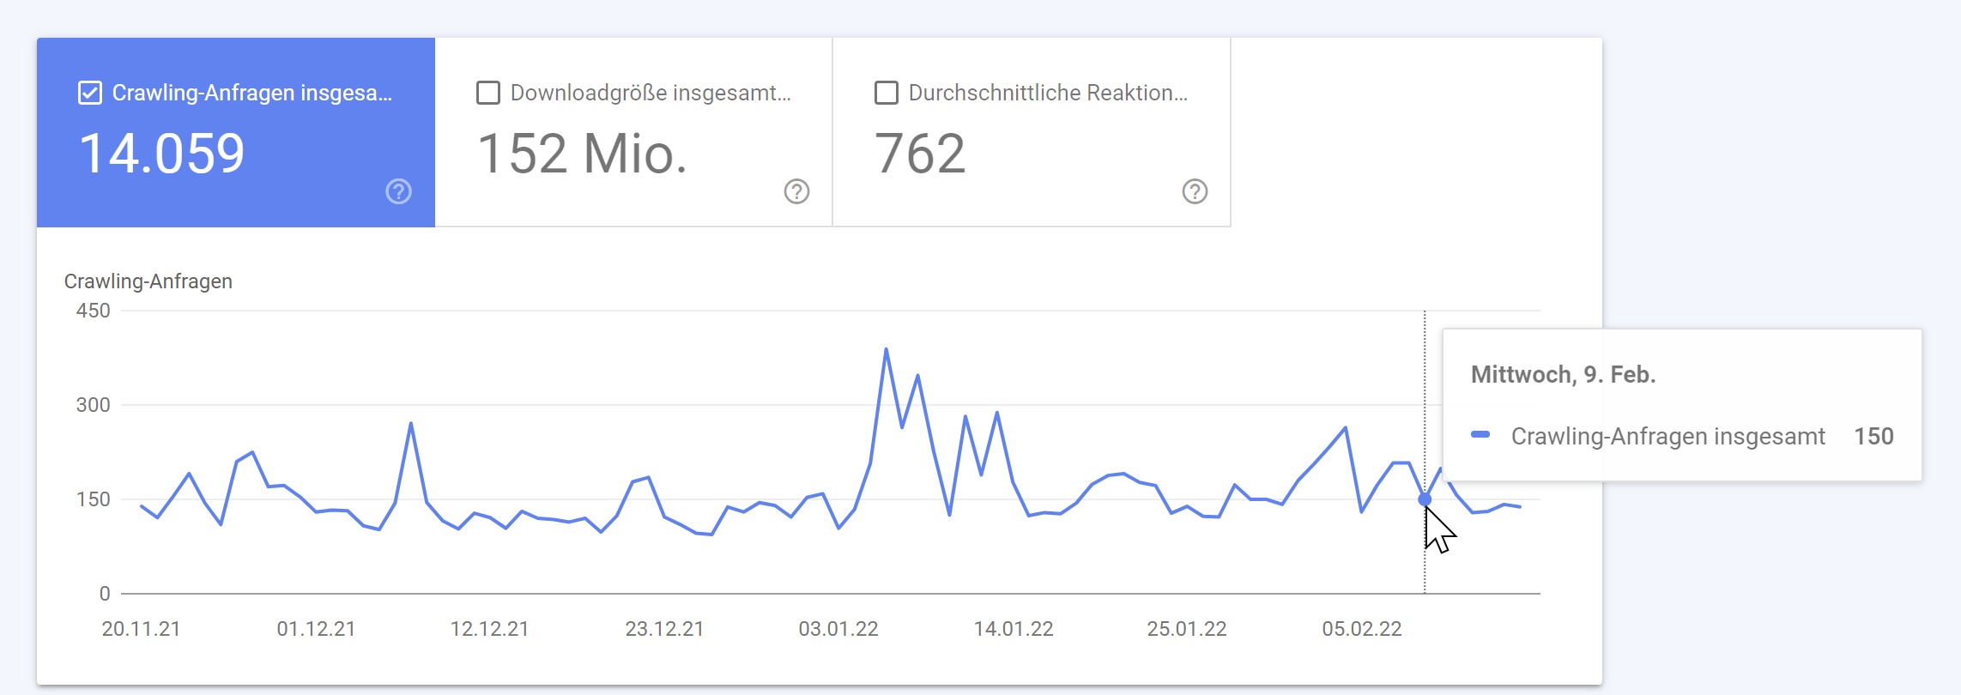The image size is (1961, 695).
Task: Click the Mittwoch, 9. Feb. tooltip heading
Action: 1562,374
